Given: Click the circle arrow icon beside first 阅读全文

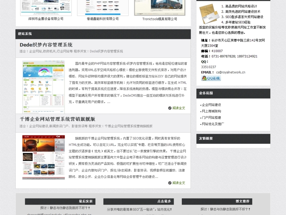Looking at the screenshot, I should (170, 108).
